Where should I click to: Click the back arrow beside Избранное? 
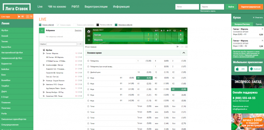pos(42,31)
